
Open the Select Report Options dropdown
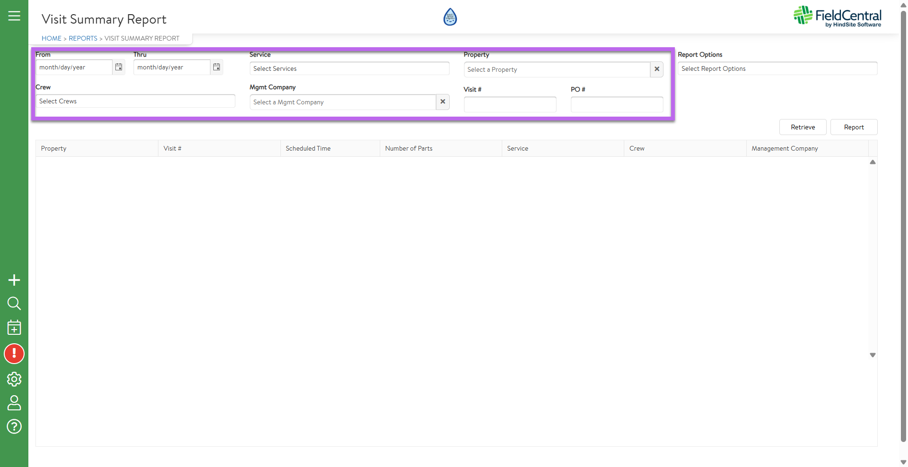777,68
